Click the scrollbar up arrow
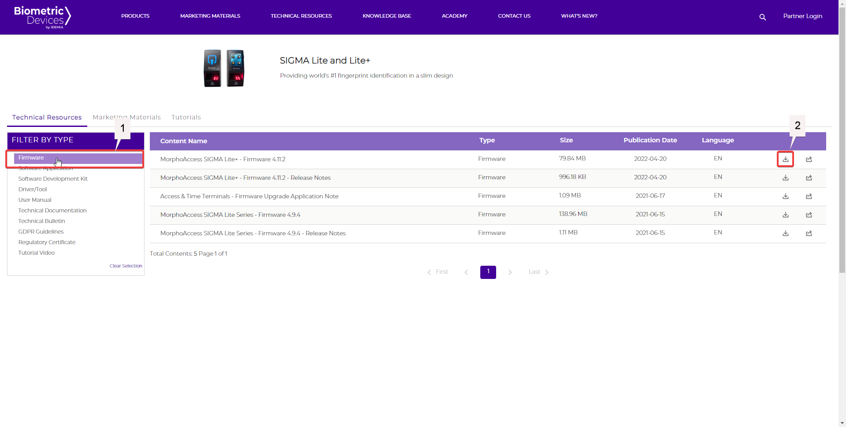Viewport: 846px width, 427px height. [842, 3]
